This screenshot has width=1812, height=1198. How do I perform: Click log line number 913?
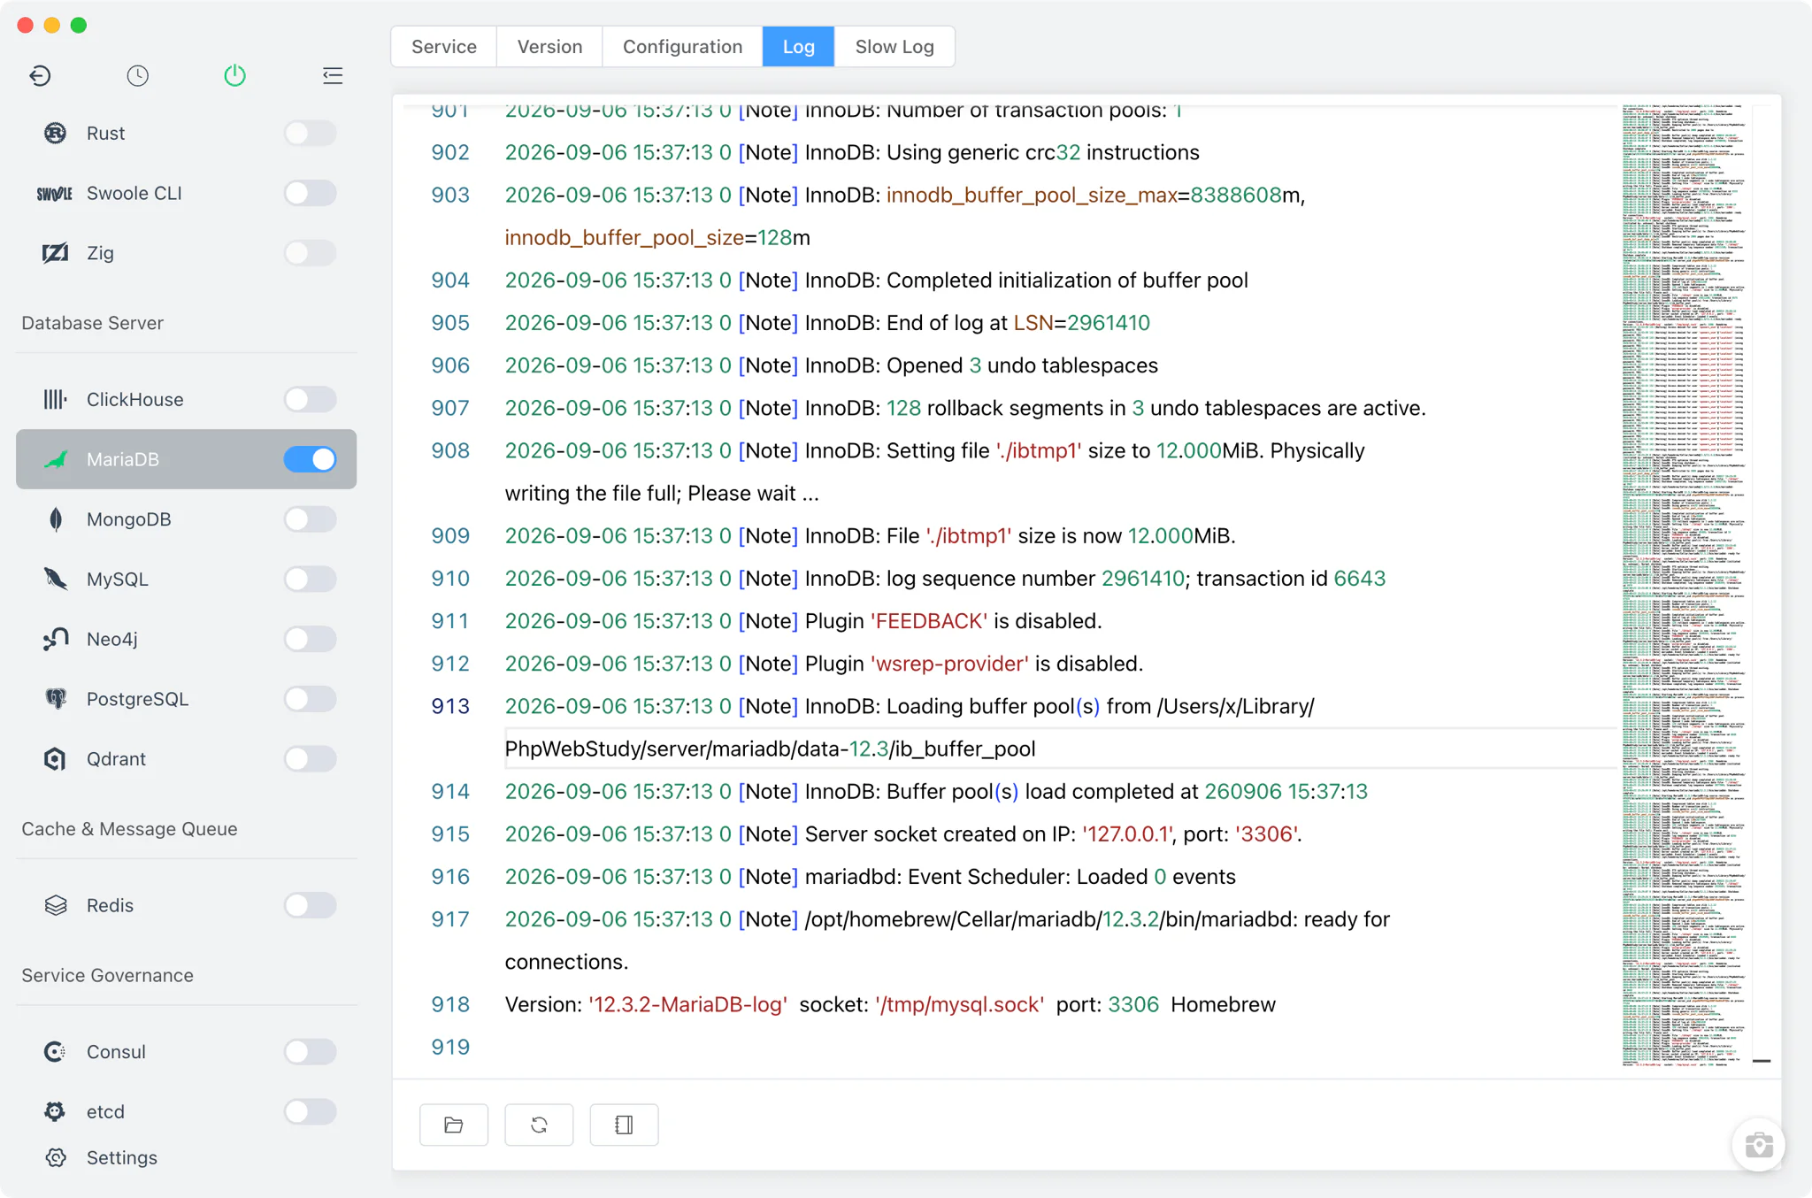[450, 706]
